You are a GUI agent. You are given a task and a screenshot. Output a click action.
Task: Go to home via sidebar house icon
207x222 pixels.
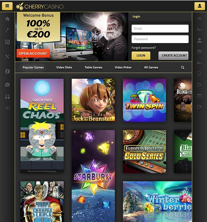click(7, 19)
